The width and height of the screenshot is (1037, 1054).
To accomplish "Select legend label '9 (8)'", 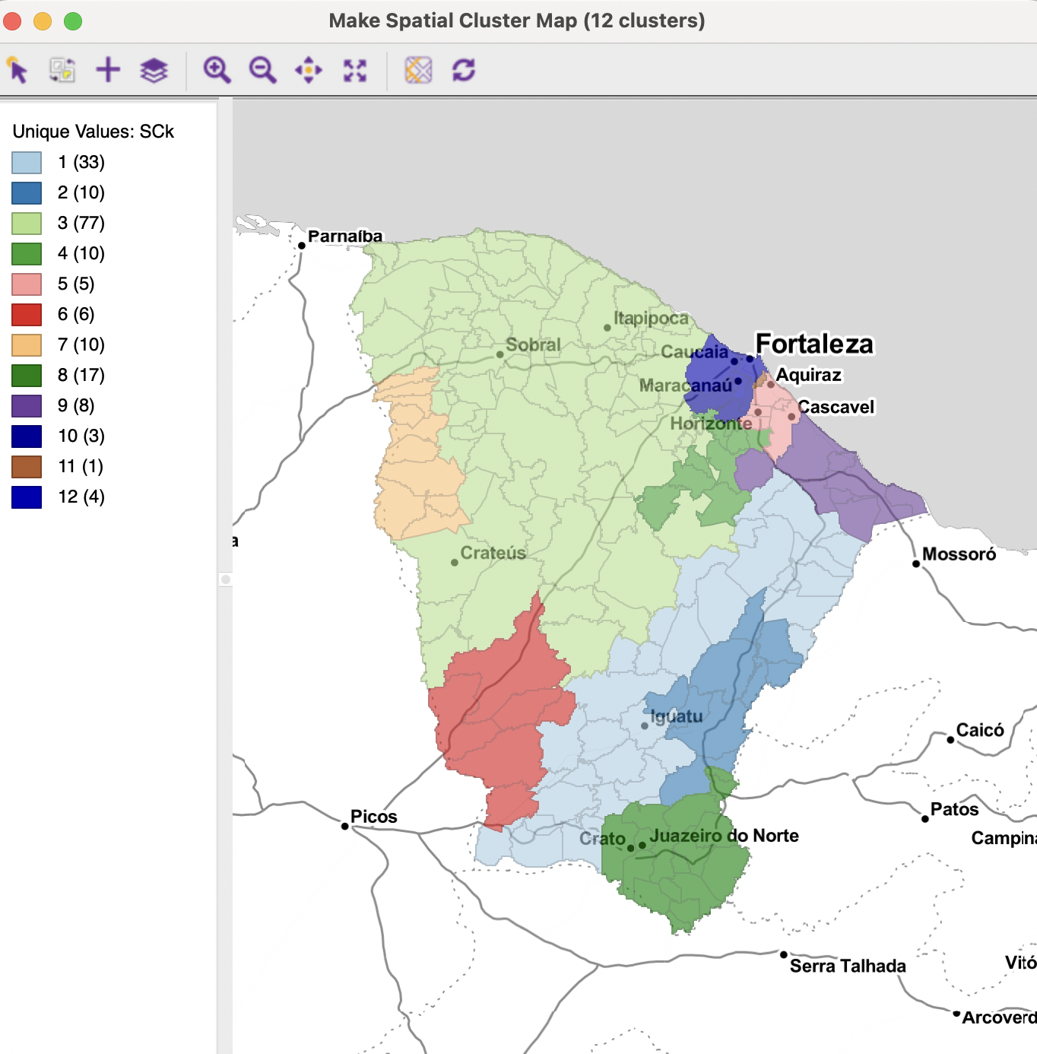I will pos(76,406).
